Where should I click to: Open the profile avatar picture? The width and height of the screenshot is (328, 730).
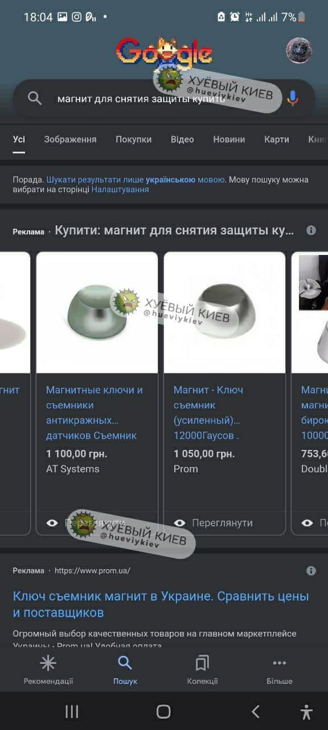pyautogui.click(x=299, y=51)
